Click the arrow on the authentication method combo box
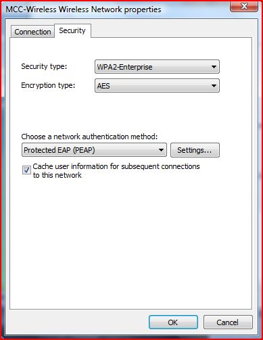The width and height of the screenshot is (263, 340). (161, 150)
